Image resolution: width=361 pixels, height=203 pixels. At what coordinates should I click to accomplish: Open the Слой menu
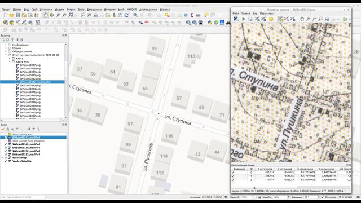[34, 10]
